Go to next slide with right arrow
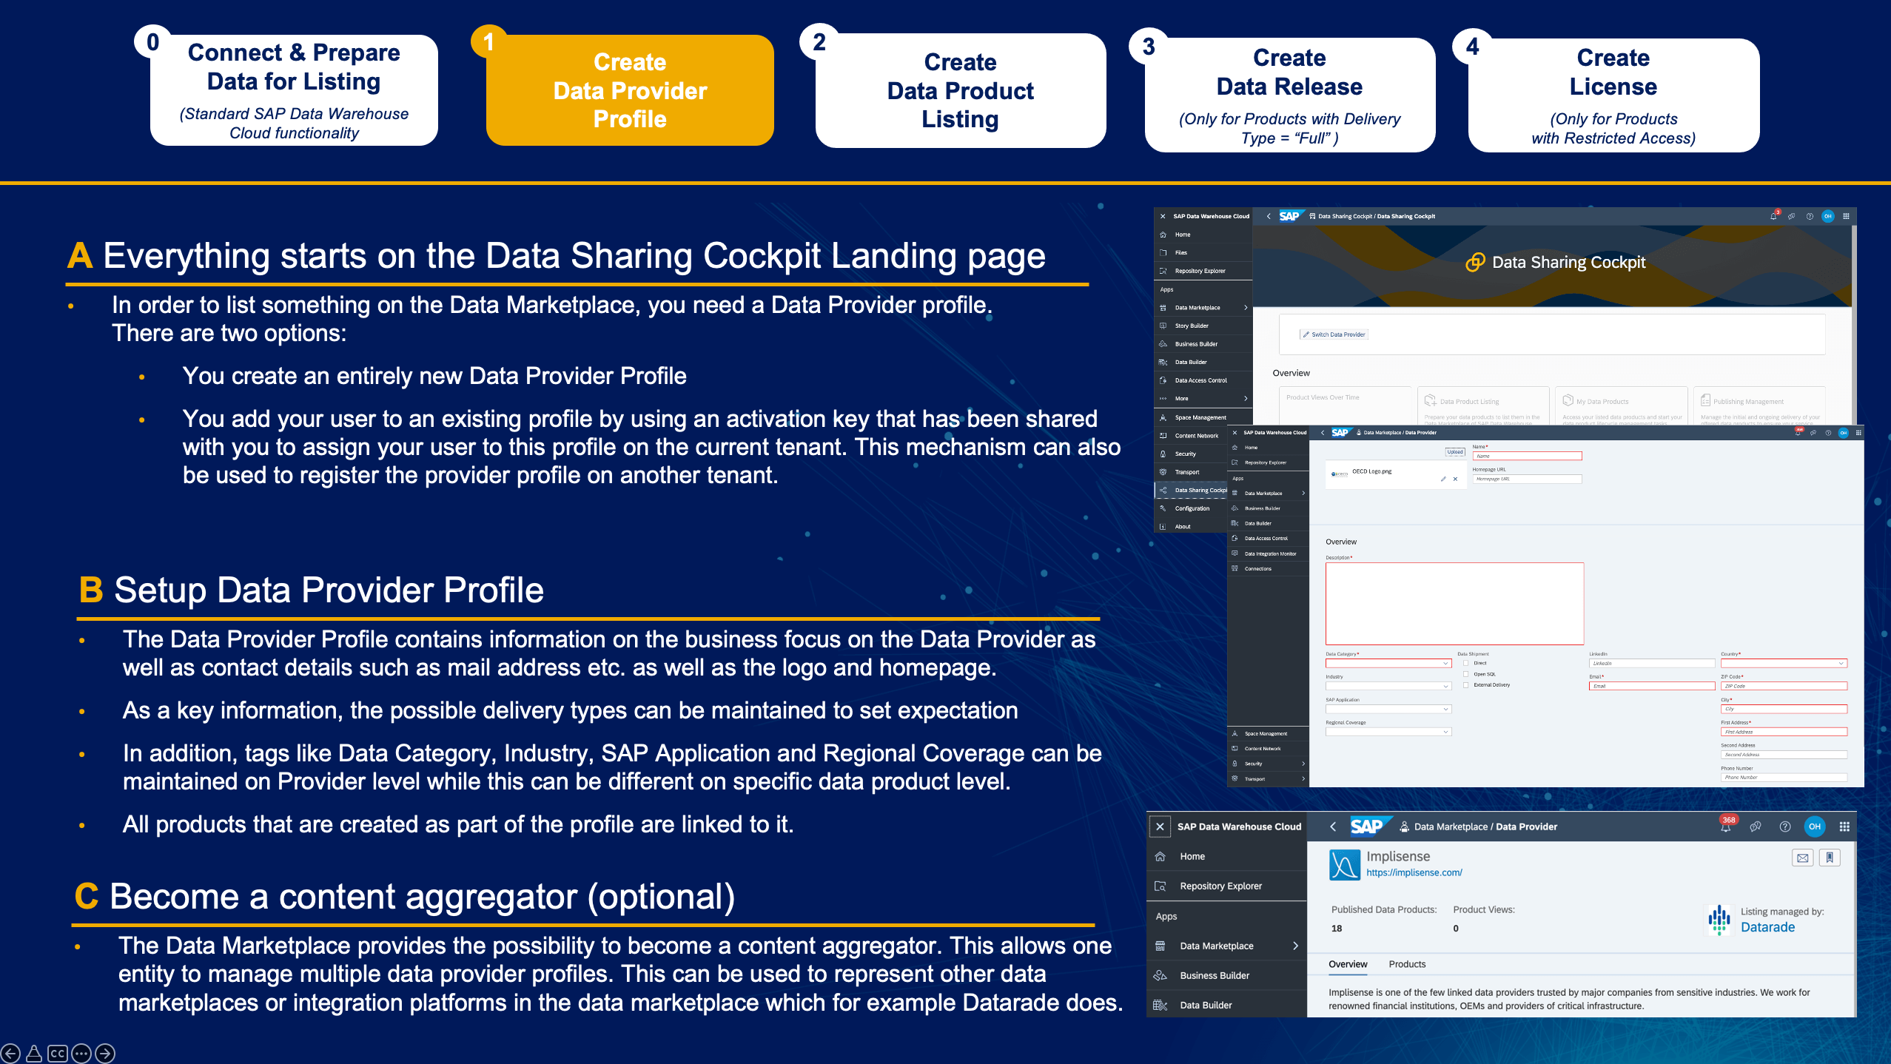 click(105, 1053)
